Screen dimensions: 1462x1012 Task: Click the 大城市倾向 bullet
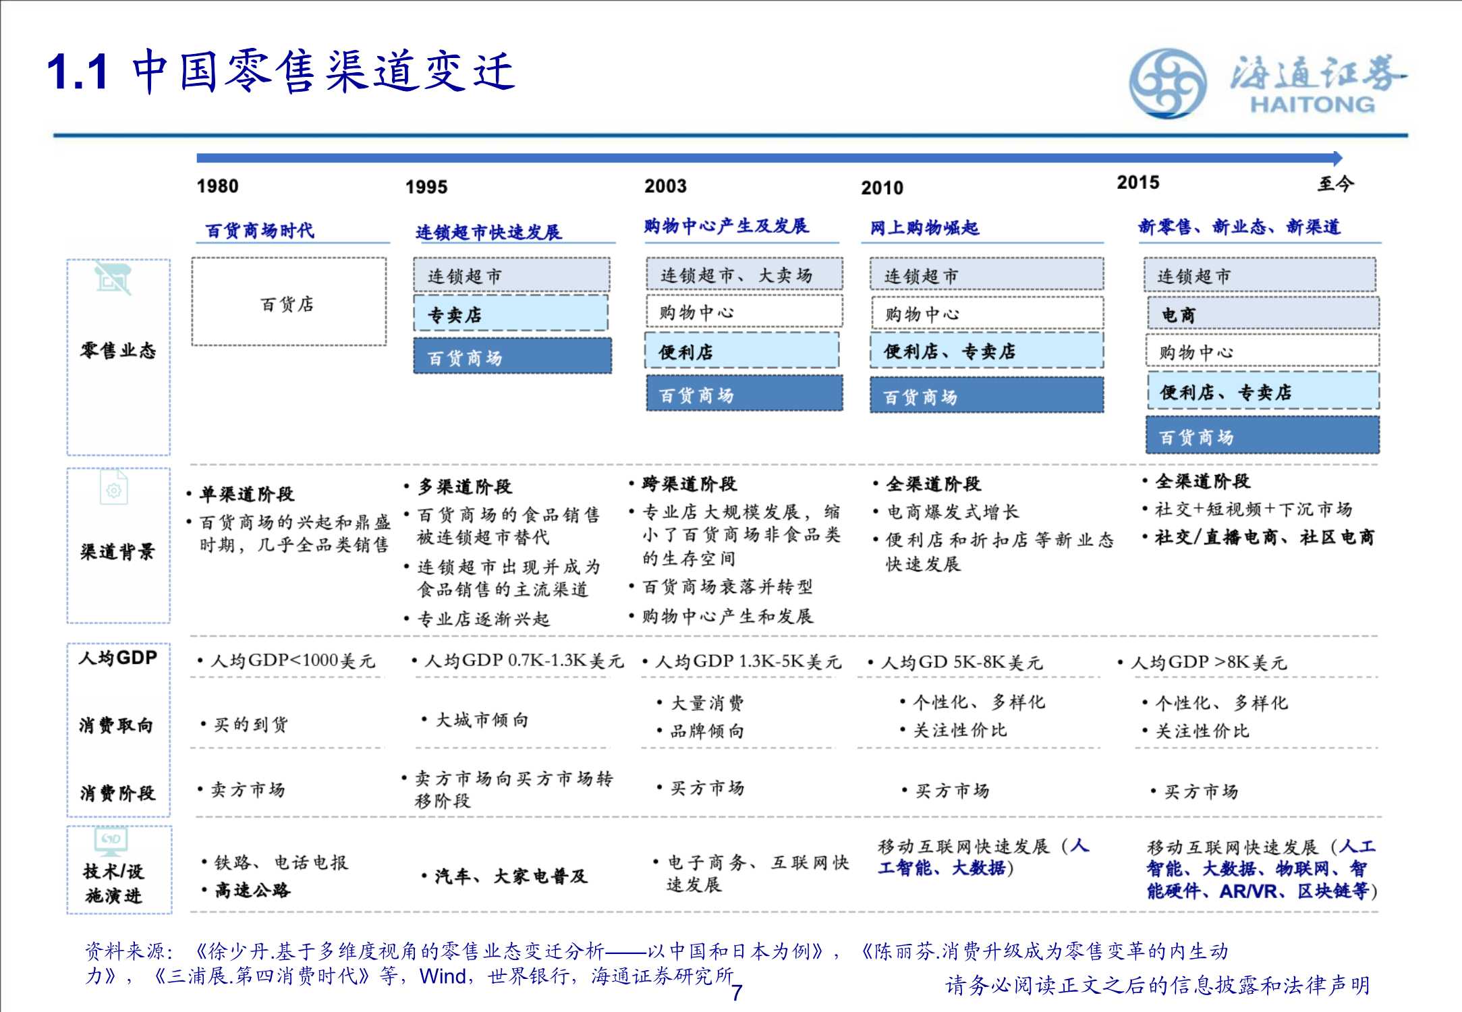pyautogui.click(x=475, y=719)
